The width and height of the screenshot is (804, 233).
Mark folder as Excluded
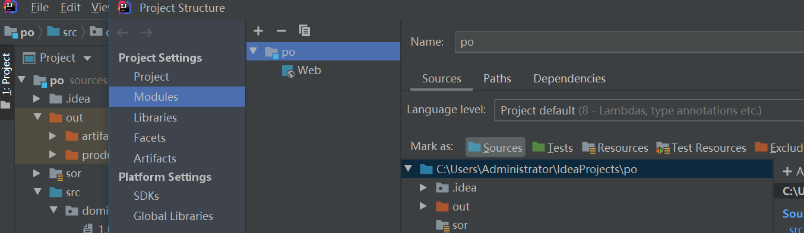coord(779,147)
